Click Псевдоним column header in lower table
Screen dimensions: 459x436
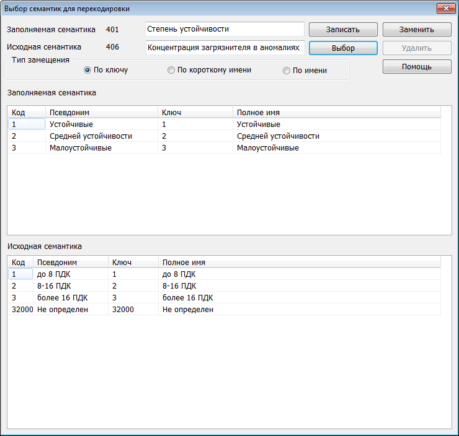point(71,263)
